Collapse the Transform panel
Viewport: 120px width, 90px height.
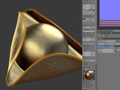click(x=83, y=1)
